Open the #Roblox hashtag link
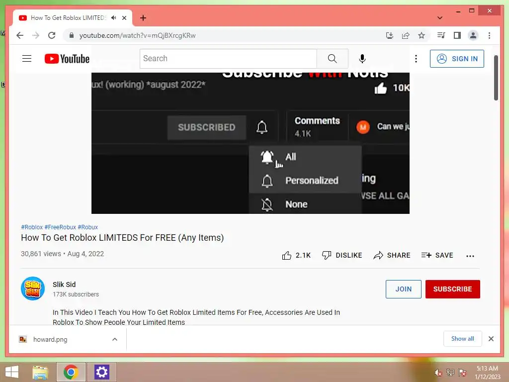 click(x=32, y=227)
